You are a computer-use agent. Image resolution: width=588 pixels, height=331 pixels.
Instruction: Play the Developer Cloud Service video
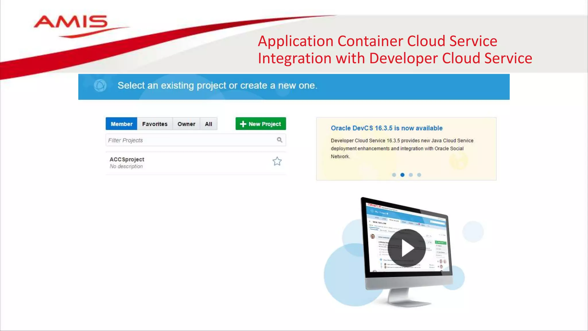coord(406,248)
